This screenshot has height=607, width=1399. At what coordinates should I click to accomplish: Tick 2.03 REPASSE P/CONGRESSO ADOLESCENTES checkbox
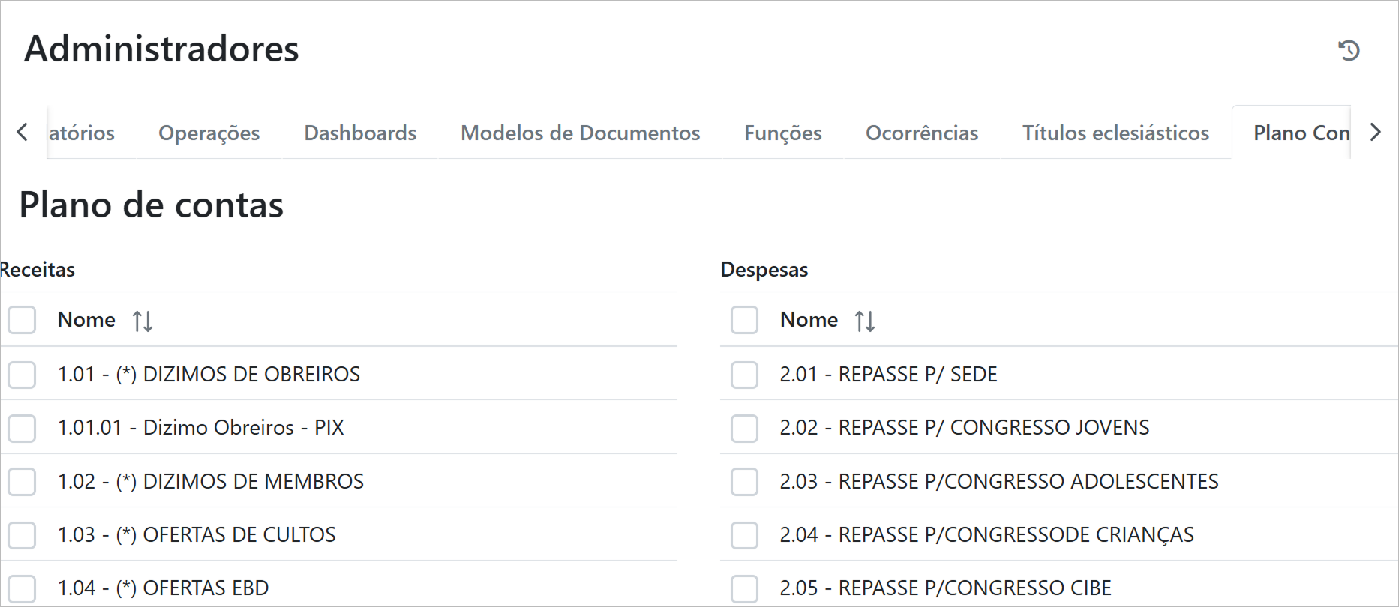pos(744,481)
